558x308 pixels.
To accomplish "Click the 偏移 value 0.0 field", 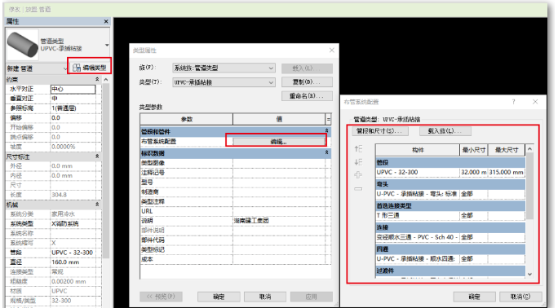I will (x=73, y=117).
